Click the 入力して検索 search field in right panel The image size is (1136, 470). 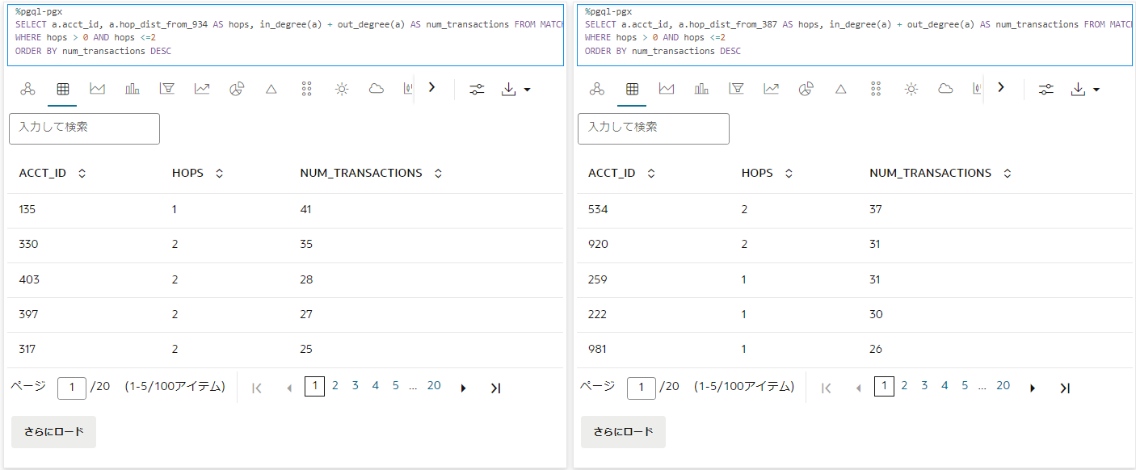(x=653, y=128)
